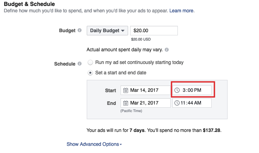The height and width of the screenshot is (153, 259).
Task: Expand Show Advanced Options
Action: point(94,144)
